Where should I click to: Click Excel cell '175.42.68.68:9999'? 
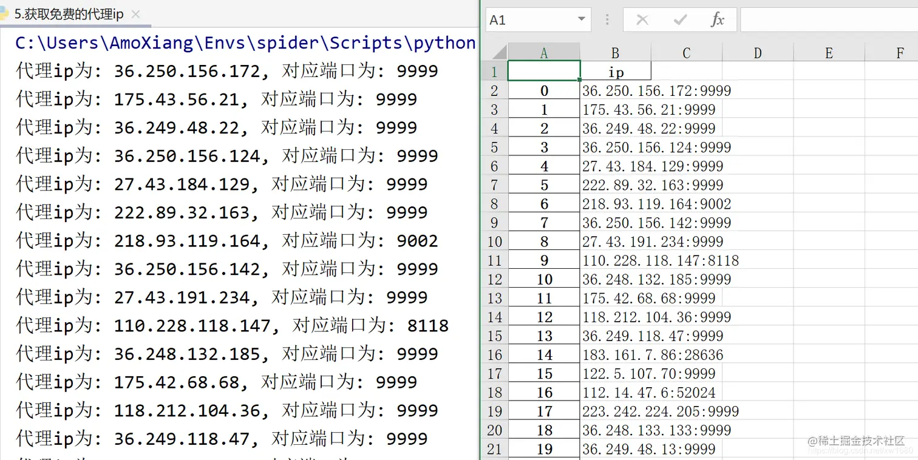pos(649,299)
